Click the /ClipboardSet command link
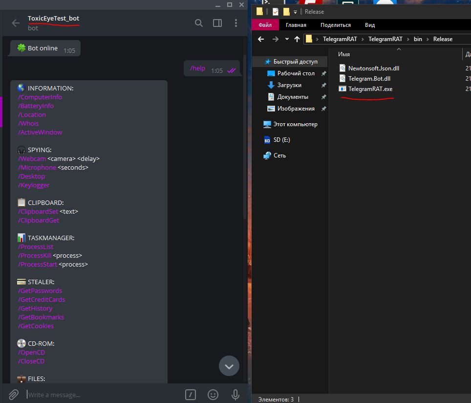Viewport: 471px width, 403px height. [x=38, y=211]
